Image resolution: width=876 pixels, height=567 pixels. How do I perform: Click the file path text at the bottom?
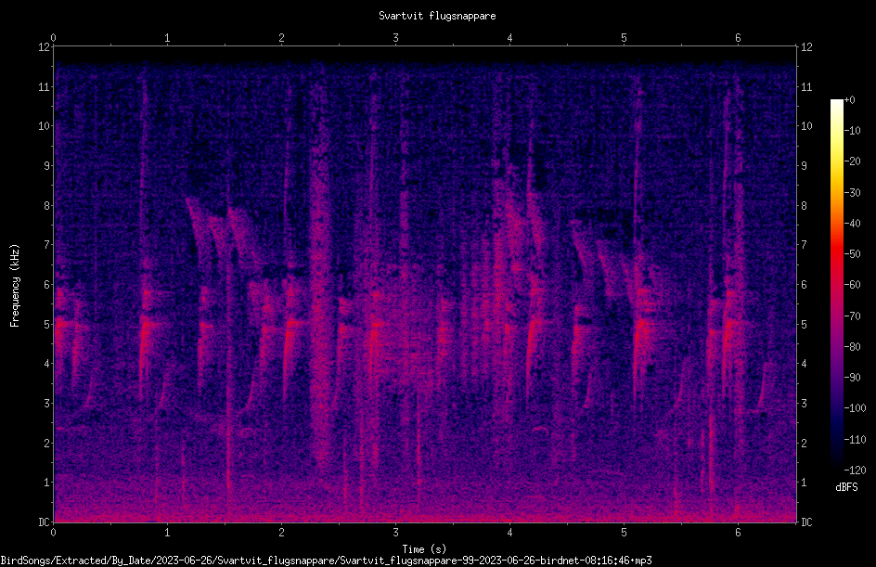click(326, 561)
